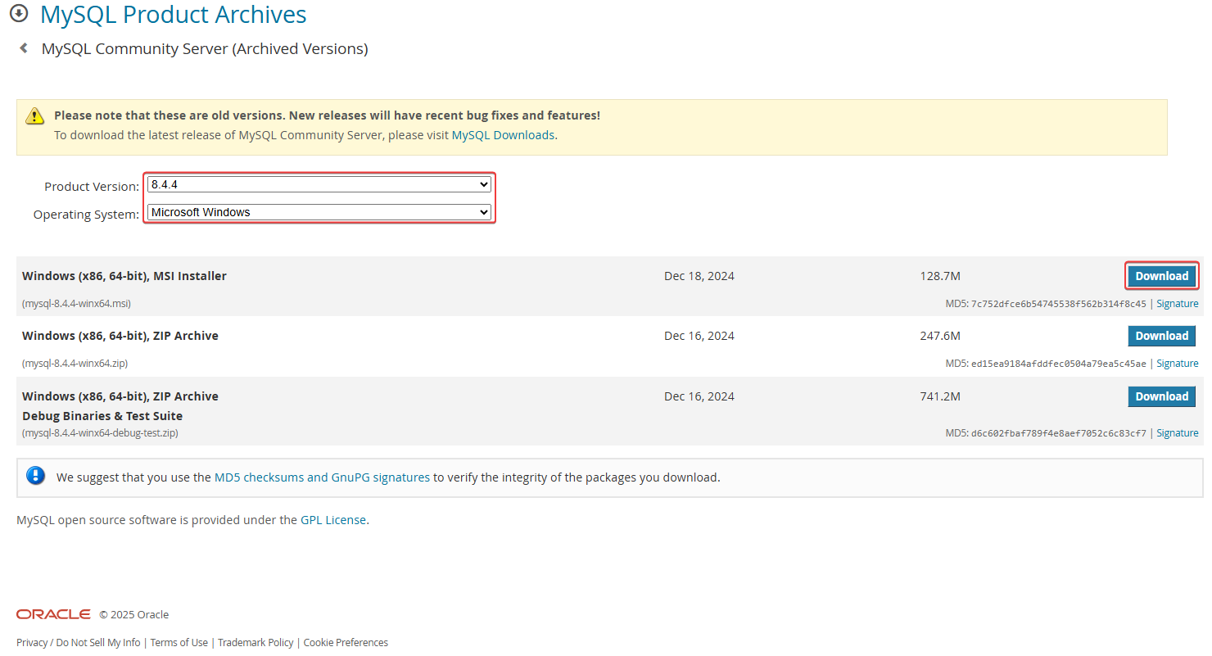Open the Trademark Policy footer link
This screenshot has width=1212, height=656.
click(x=256, y=643)
